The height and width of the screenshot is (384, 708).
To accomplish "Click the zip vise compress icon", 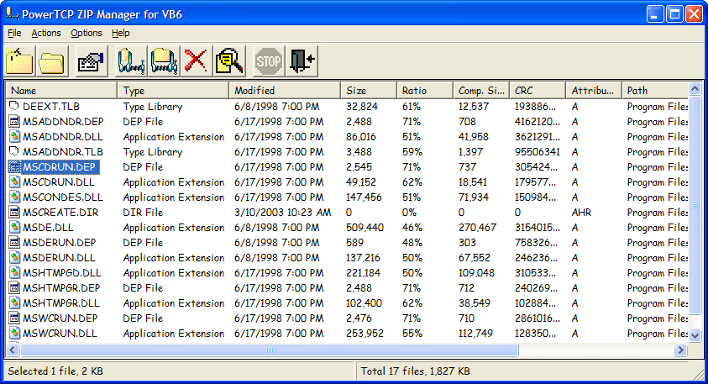I will tap(131, 61).
